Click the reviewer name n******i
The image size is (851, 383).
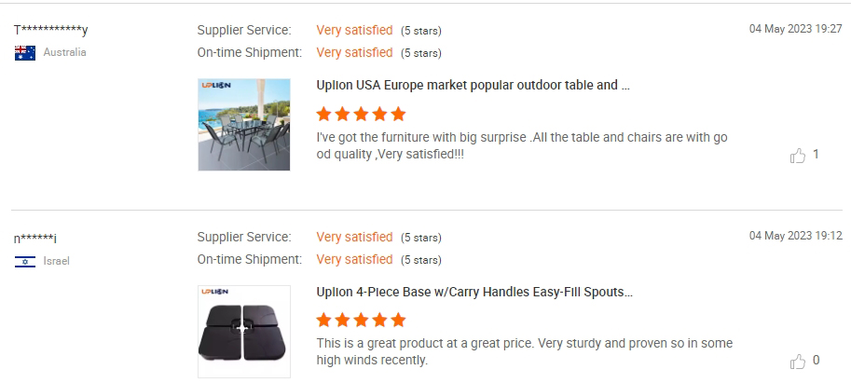35,239
